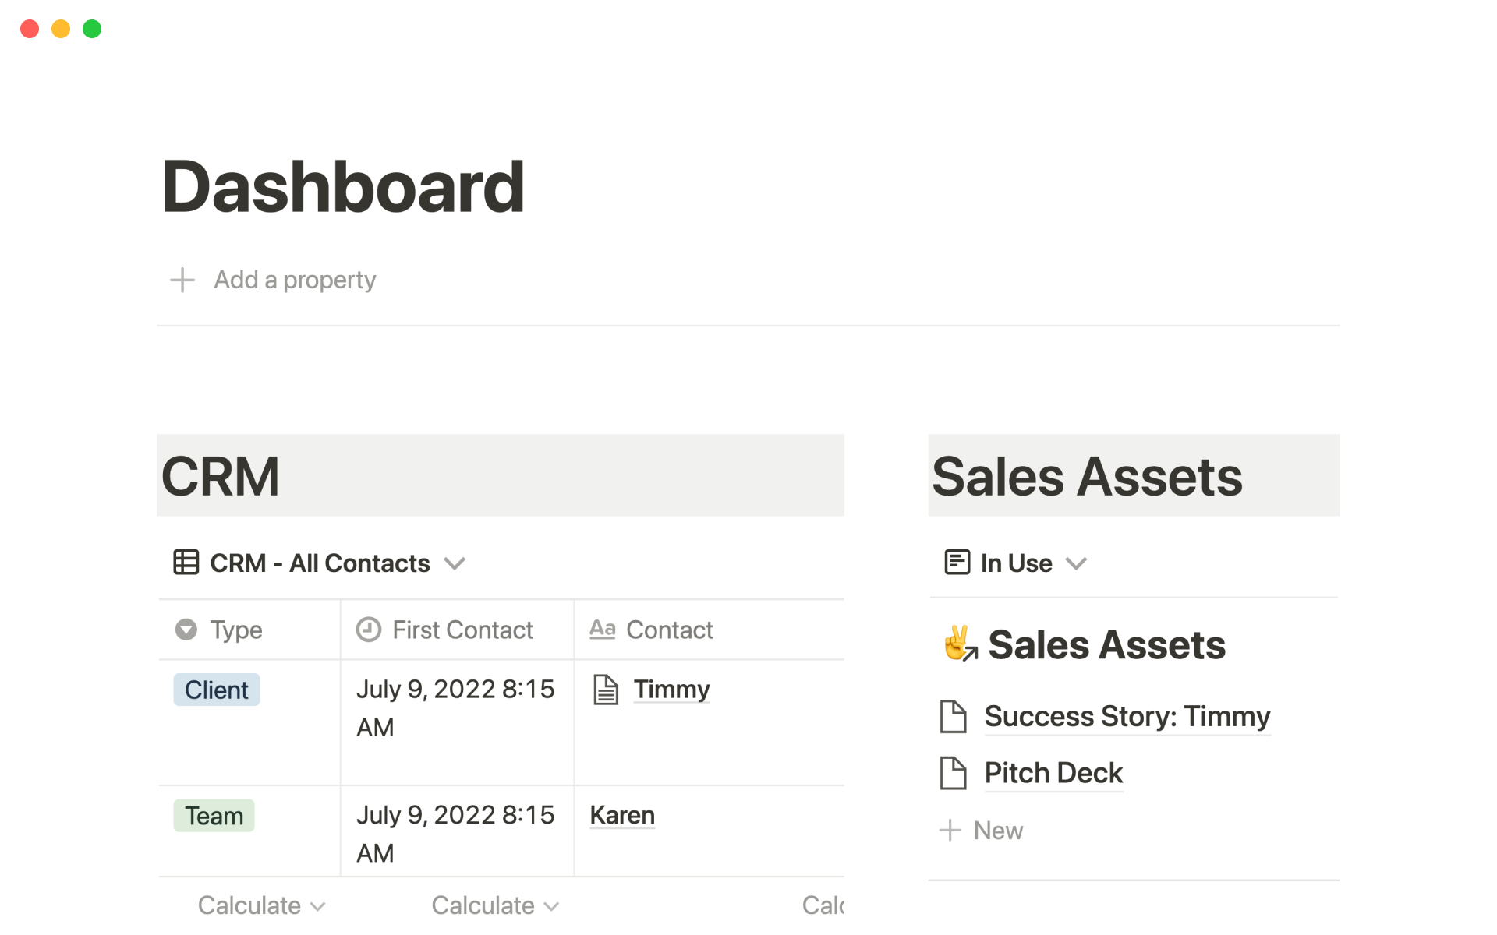Click the clock icon on First Contact column
Image resolution: width=1497 pixels, height=935 pixels.
tap(368, 630)
